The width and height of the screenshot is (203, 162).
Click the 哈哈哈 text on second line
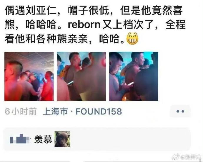point(41,24)
